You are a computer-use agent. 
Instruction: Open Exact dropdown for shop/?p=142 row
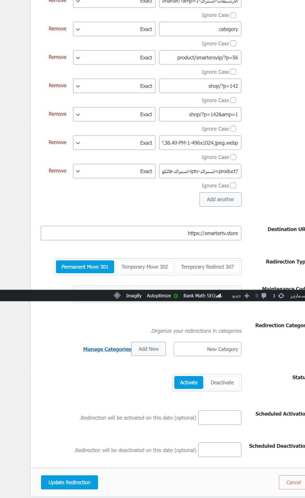(x=114, y=86)
